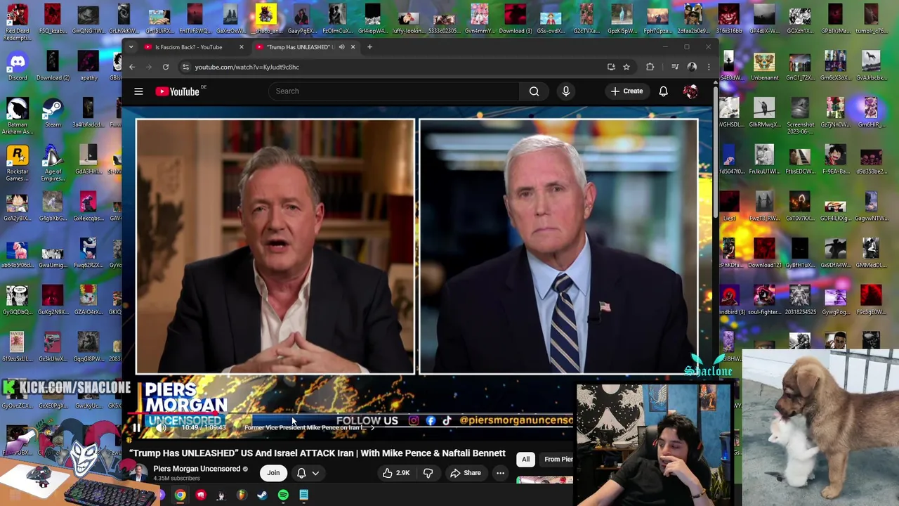Go to YouTube home via logo

point(178,91)
